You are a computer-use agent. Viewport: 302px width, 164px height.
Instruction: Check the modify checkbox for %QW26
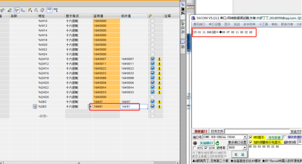click(x=153, y=97)
